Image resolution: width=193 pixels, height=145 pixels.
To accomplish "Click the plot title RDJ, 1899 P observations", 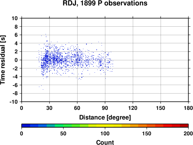I will (x=105, y=3).
